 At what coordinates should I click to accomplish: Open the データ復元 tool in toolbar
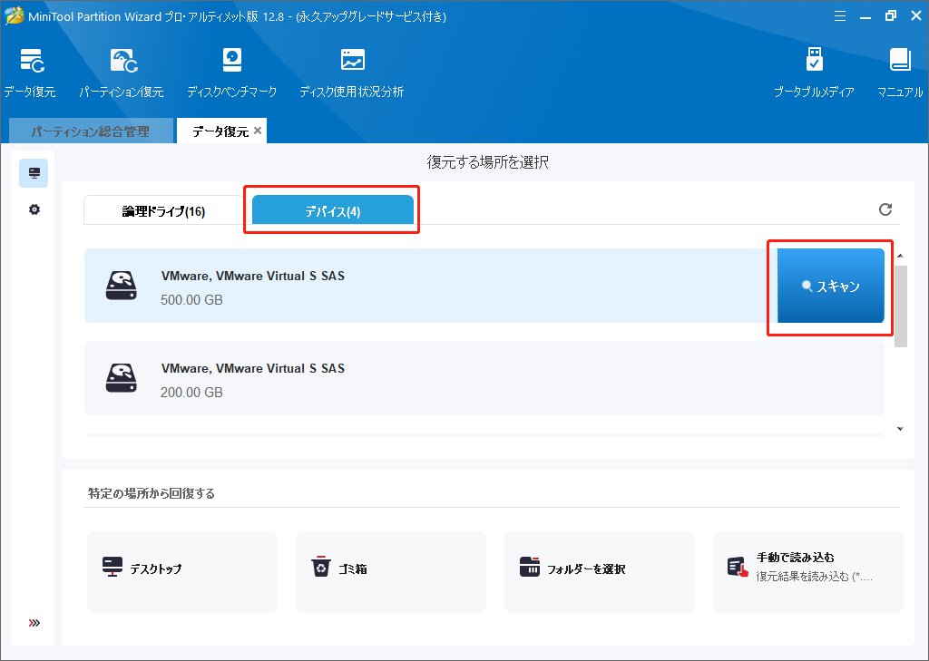[x=30, y=73]
